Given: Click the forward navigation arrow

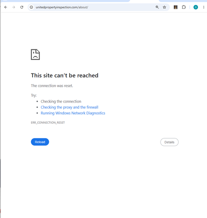Looking at the screenshot, I should [x=14, y=7].
